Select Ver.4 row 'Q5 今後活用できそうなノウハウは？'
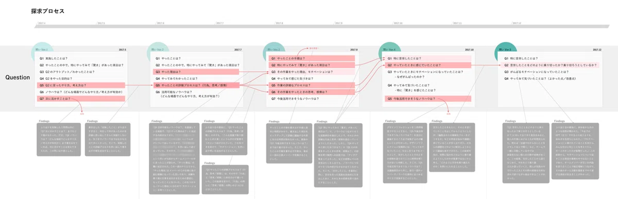The height and width of the screenshot is (199, 618). tap(428, 98)
